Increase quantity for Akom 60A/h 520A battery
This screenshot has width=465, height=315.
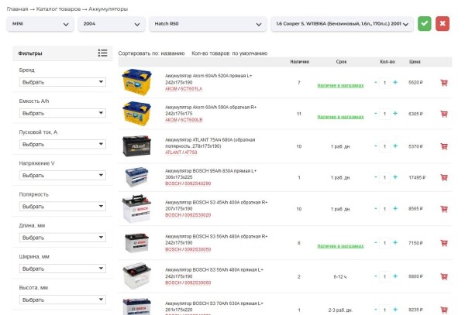[395, 82]
